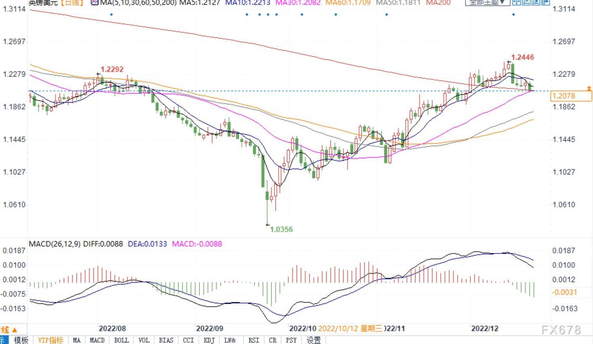Click the MA(5,10,30,60,50,200) parameter label
Viewport: 593px width, 344px height.
click(138, 2)
